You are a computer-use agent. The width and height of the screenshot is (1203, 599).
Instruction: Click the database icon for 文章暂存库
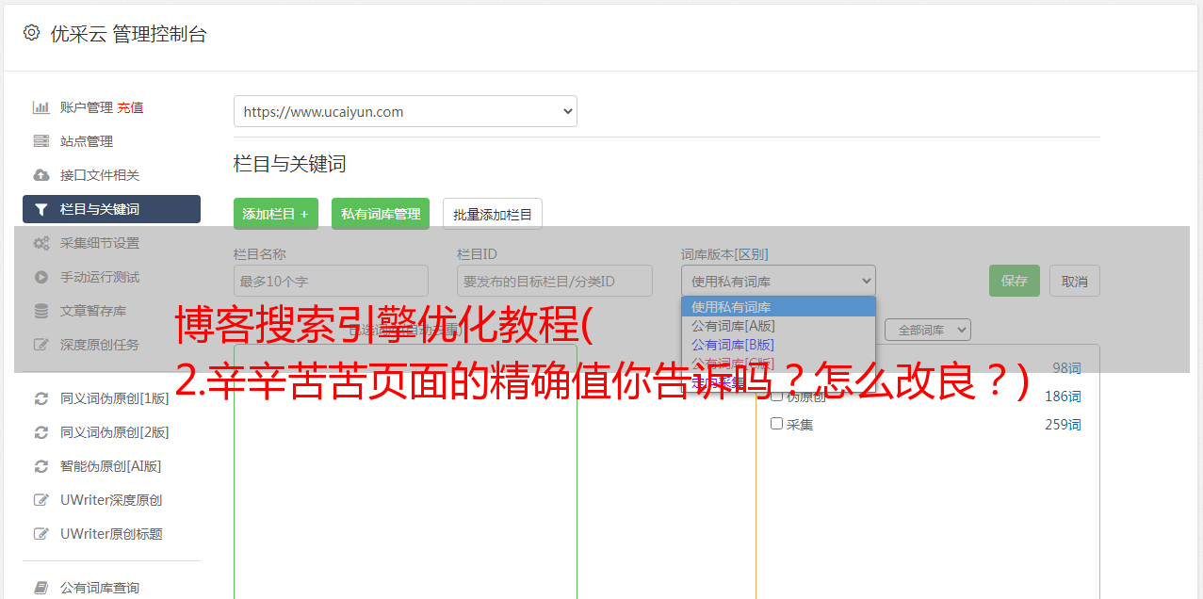[41, 311]
